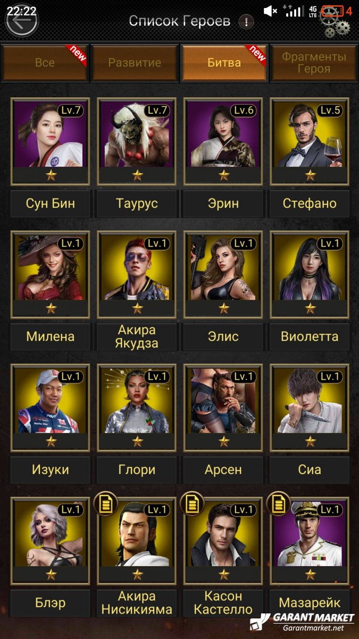359x639 pixels.
Task: Click the Милена name label
Action: point(51,337)
